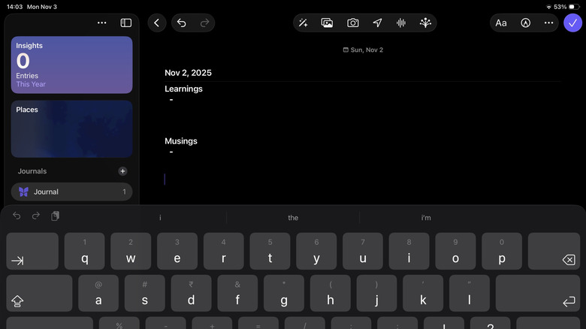The height and width of the screenshot is (329, 586).
Task: Open the camera to take photo
Action: 353,23
